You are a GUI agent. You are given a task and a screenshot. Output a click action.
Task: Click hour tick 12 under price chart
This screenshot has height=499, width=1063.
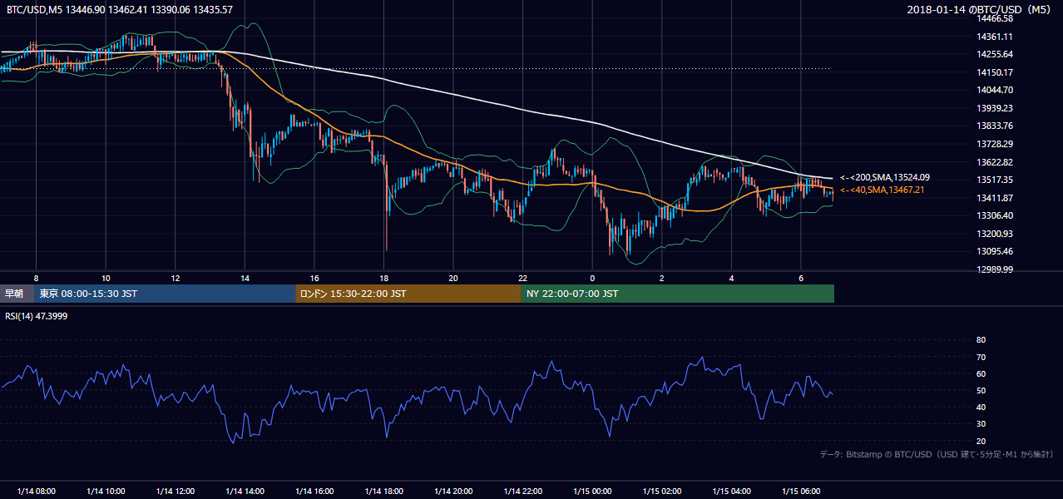pyautogui.click(x=175, y=278)
